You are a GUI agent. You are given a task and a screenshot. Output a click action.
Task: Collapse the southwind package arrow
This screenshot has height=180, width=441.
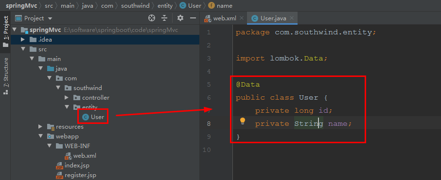click(58, 88)
